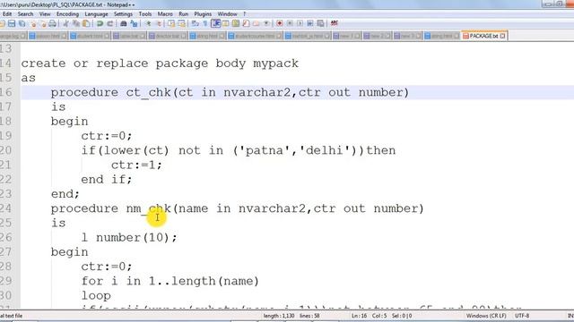Image resolution: width=574 pixels, height=322 pixels.
Task: Click the line 'create or replace package body mypack'
Action: [160, 64]
